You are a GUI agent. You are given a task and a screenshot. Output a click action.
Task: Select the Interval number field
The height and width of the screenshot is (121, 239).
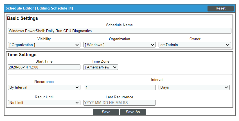point(120,87)
